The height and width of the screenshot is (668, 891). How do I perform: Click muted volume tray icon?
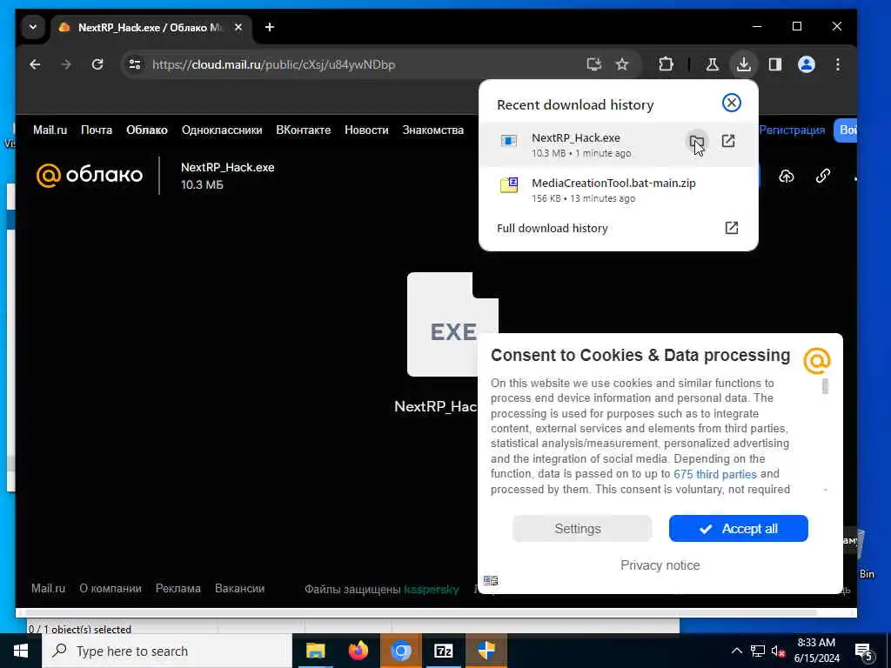[778, 651]
